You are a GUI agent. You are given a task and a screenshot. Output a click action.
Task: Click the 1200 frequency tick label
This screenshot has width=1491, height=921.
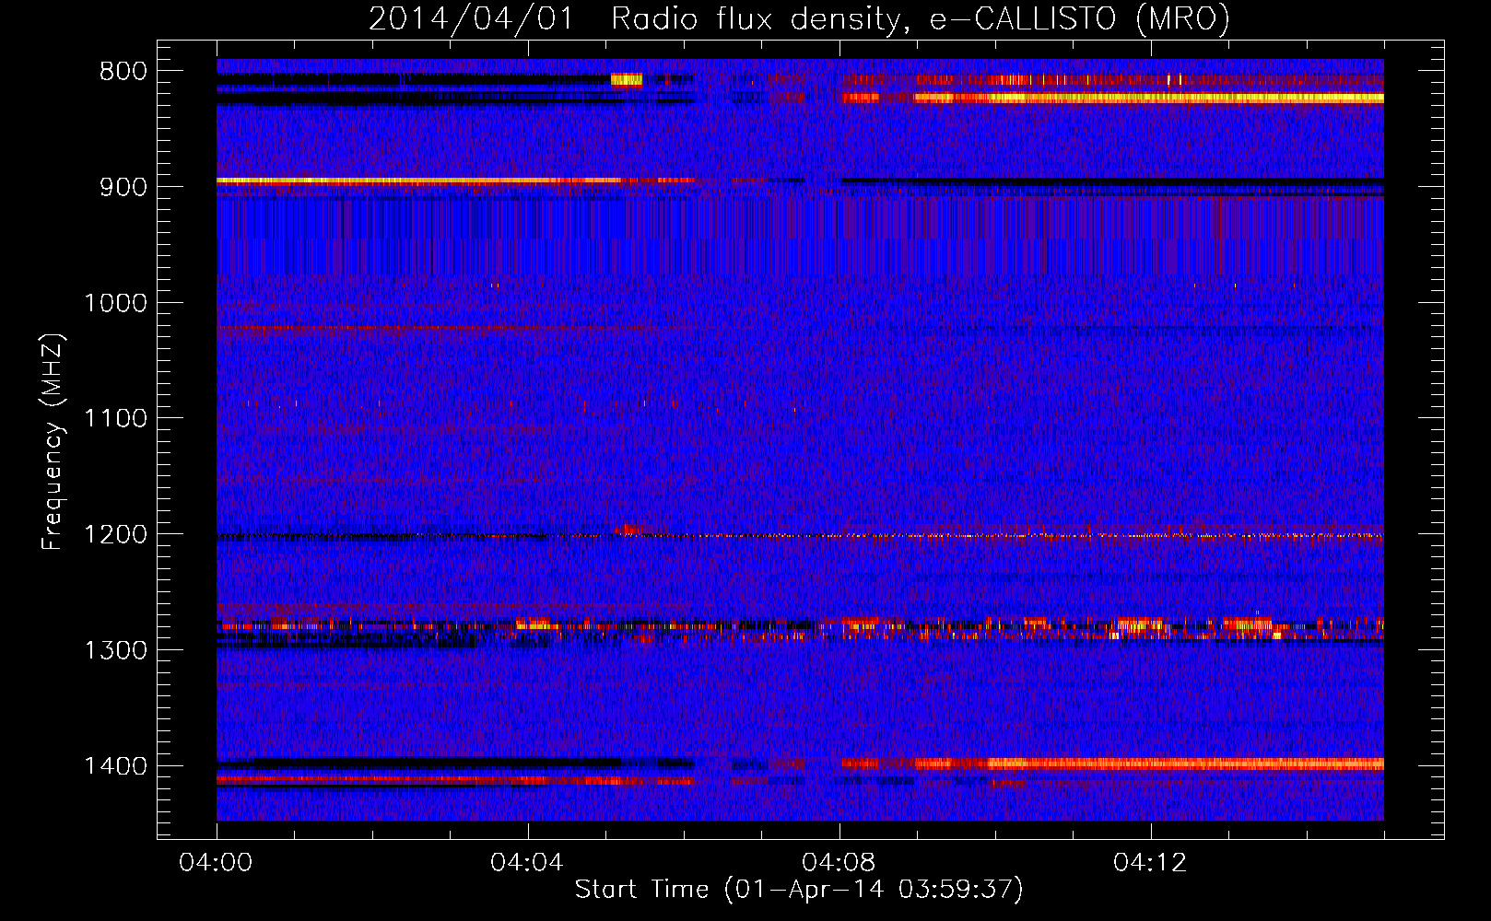115,535
